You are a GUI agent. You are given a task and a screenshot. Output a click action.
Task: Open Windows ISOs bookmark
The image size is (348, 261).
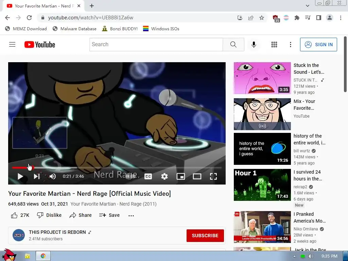[161, 29]
